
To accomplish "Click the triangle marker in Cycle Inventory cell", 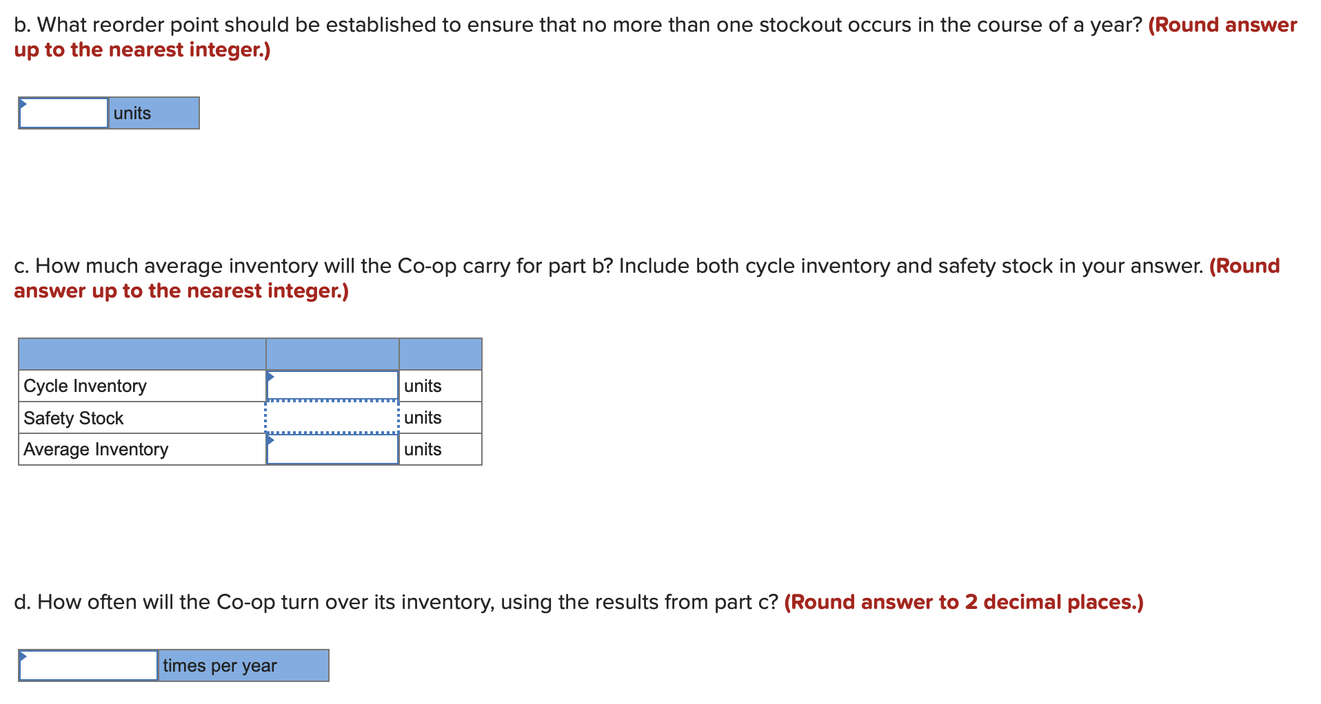I will (x=270, y=377).
